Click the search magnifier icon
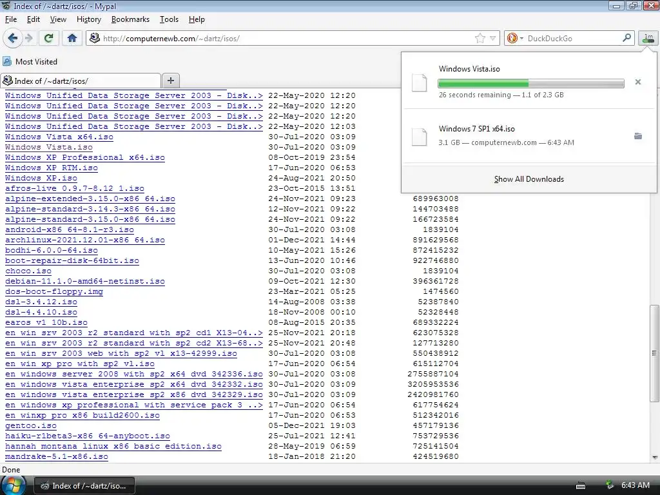 [626, 38]
